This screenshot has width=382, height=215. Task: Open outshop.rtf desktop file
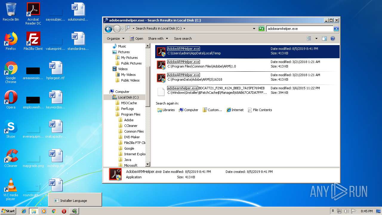click(x=56, y=158)
